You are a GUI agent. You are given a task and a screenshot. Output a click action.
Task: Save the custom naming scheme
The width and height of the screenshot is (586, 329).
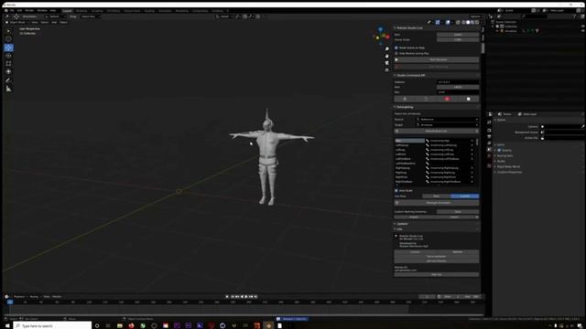point(458,212)
